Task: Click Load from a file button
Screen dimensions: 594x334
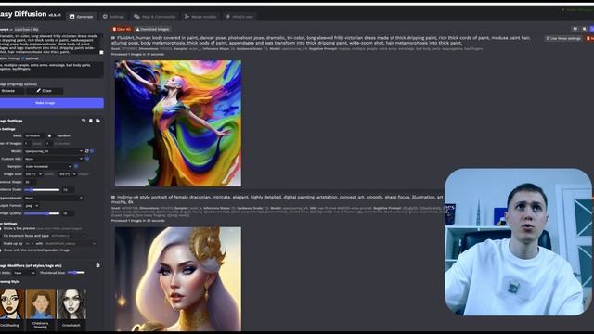Action: click(x=26, y=29)
